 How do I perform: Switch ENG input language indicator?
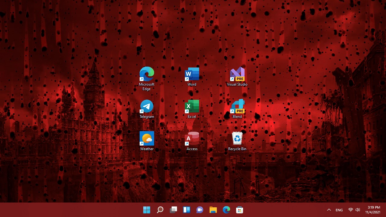(x=339, y=210)
